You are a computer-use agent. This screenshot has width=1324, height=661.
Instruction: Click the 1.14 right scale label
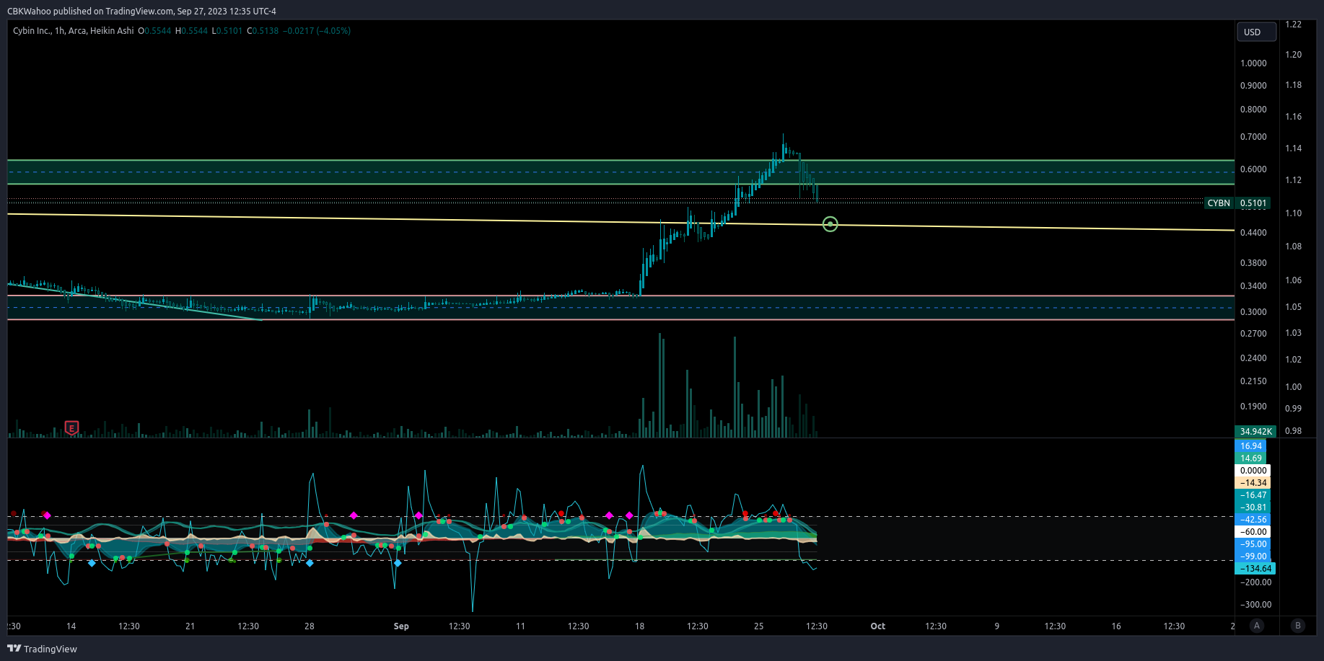[1293, 148]
